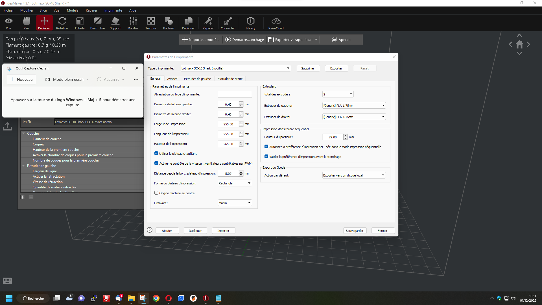Collapse the Couche tree group

(x=24, y=133)
